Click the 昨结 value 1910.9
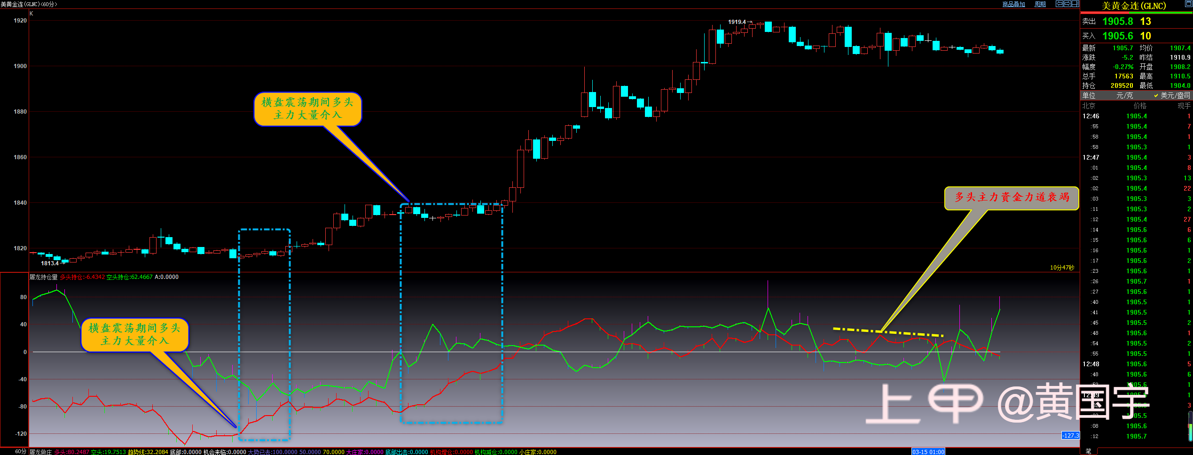 (1180, 57)
